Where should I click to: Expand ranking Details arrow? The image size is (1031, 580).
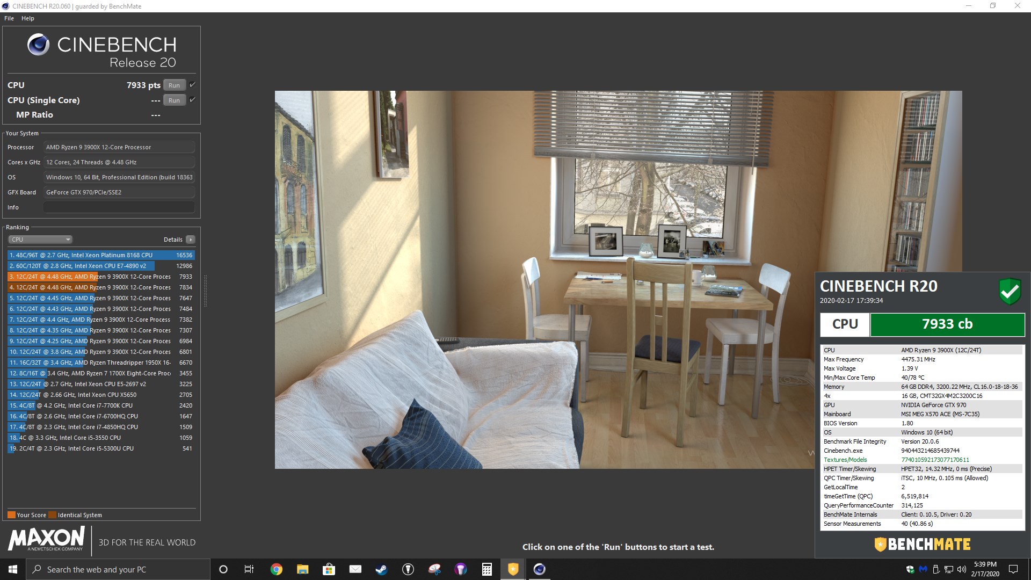point(191,240)
